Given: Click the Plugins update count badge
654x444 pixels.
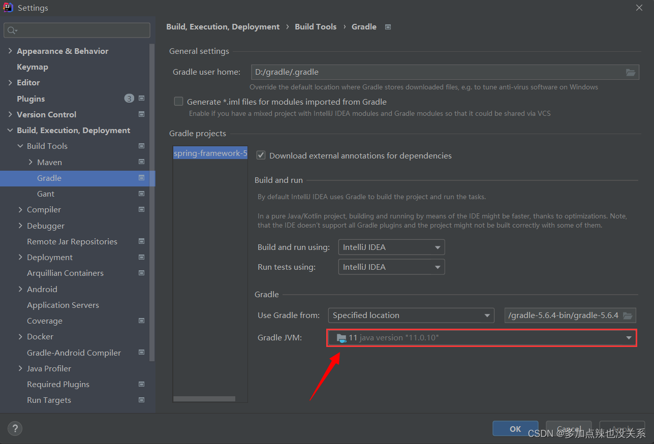Looking at the screenshot, I should pyautogui.click(x=129, y=99).
